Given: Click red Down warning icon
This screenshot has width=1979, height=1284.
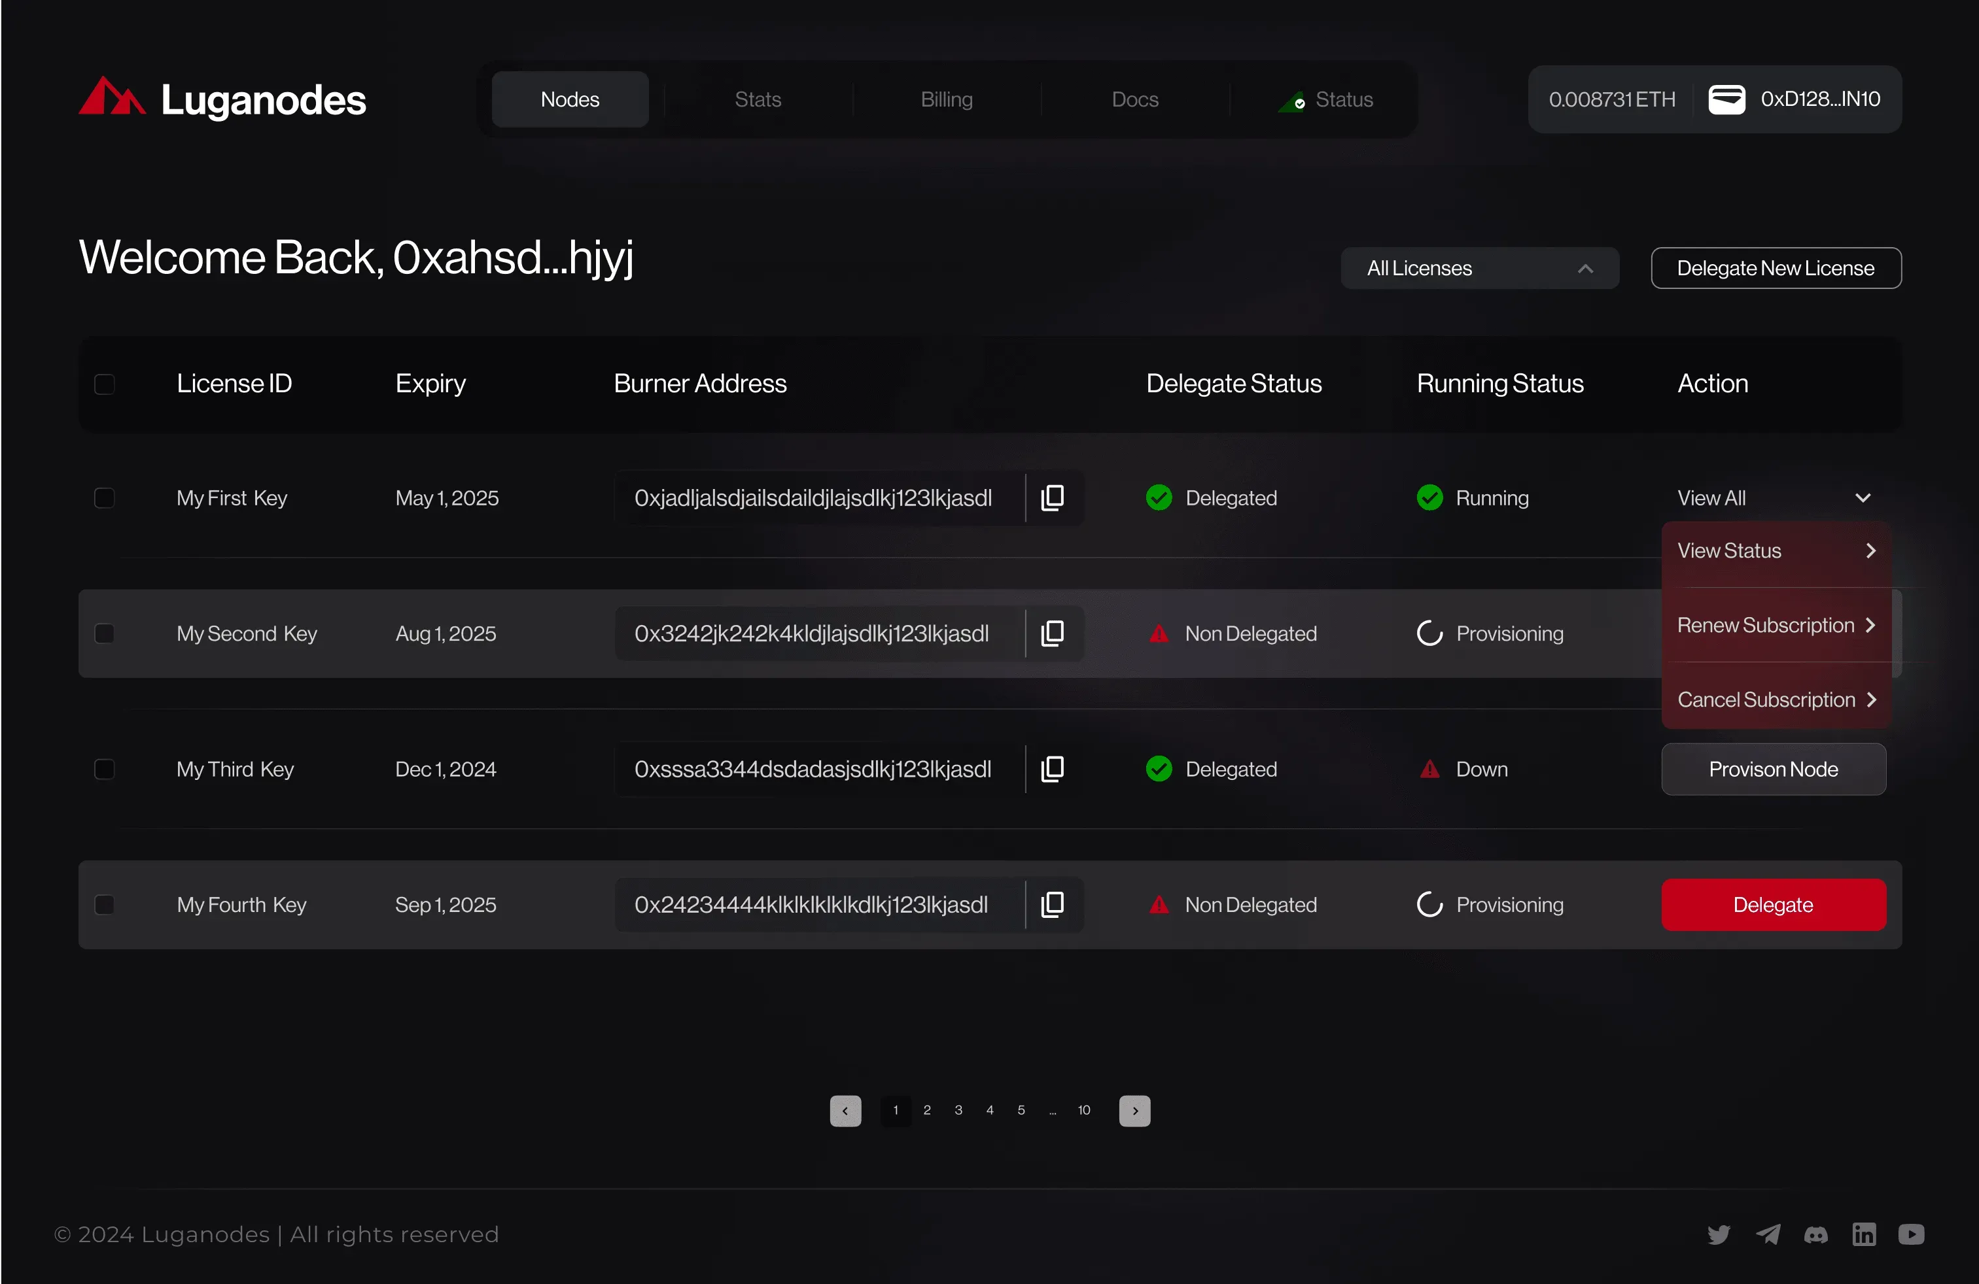Looking at the screenshot, I should pos(1429,769).
